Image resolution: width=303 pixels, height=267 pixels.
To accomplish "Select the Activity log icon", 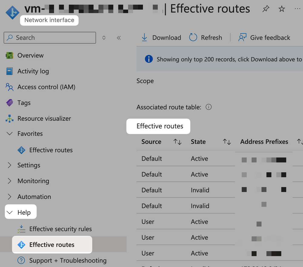I will (10, 71).
